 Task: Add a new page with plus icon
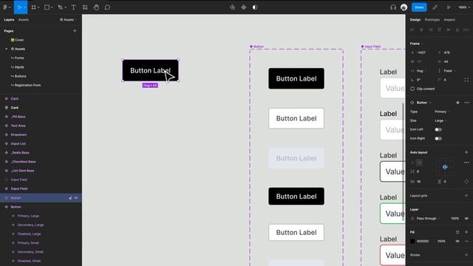click(x=75, y=31)
